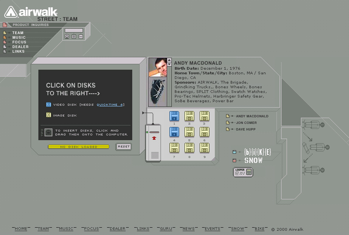Select yellow image disk number 5
Image resolution: width=349 pixels, height=235 pixels.
[189, 132]
